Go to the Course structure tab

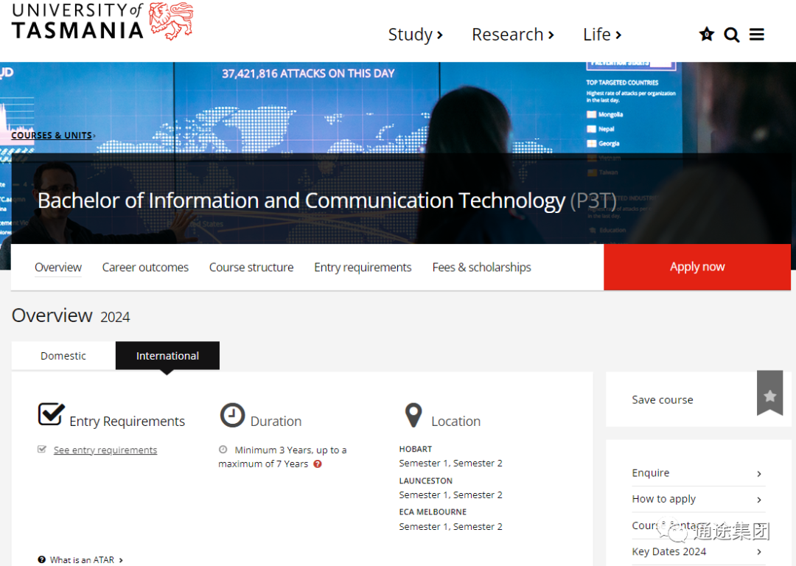(x=251, y=267)
